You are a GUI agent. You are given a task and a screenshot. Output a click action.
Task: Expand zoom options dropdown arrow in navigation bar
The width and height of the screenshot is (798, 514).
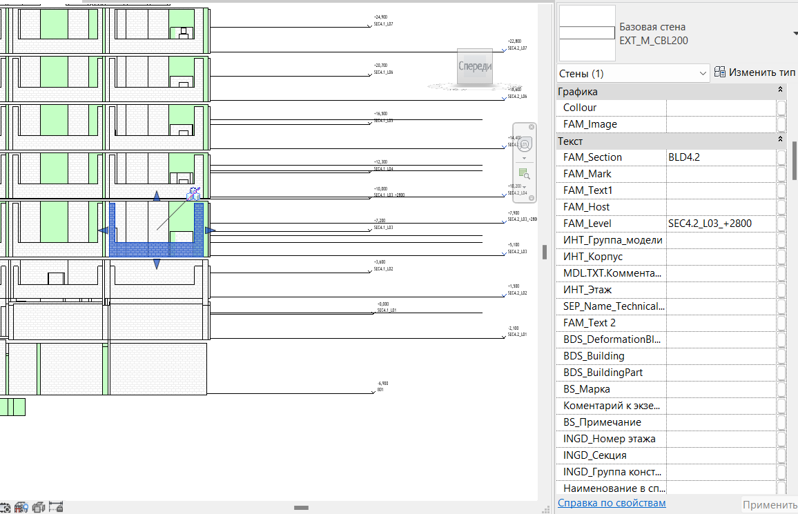click(524, 187)
